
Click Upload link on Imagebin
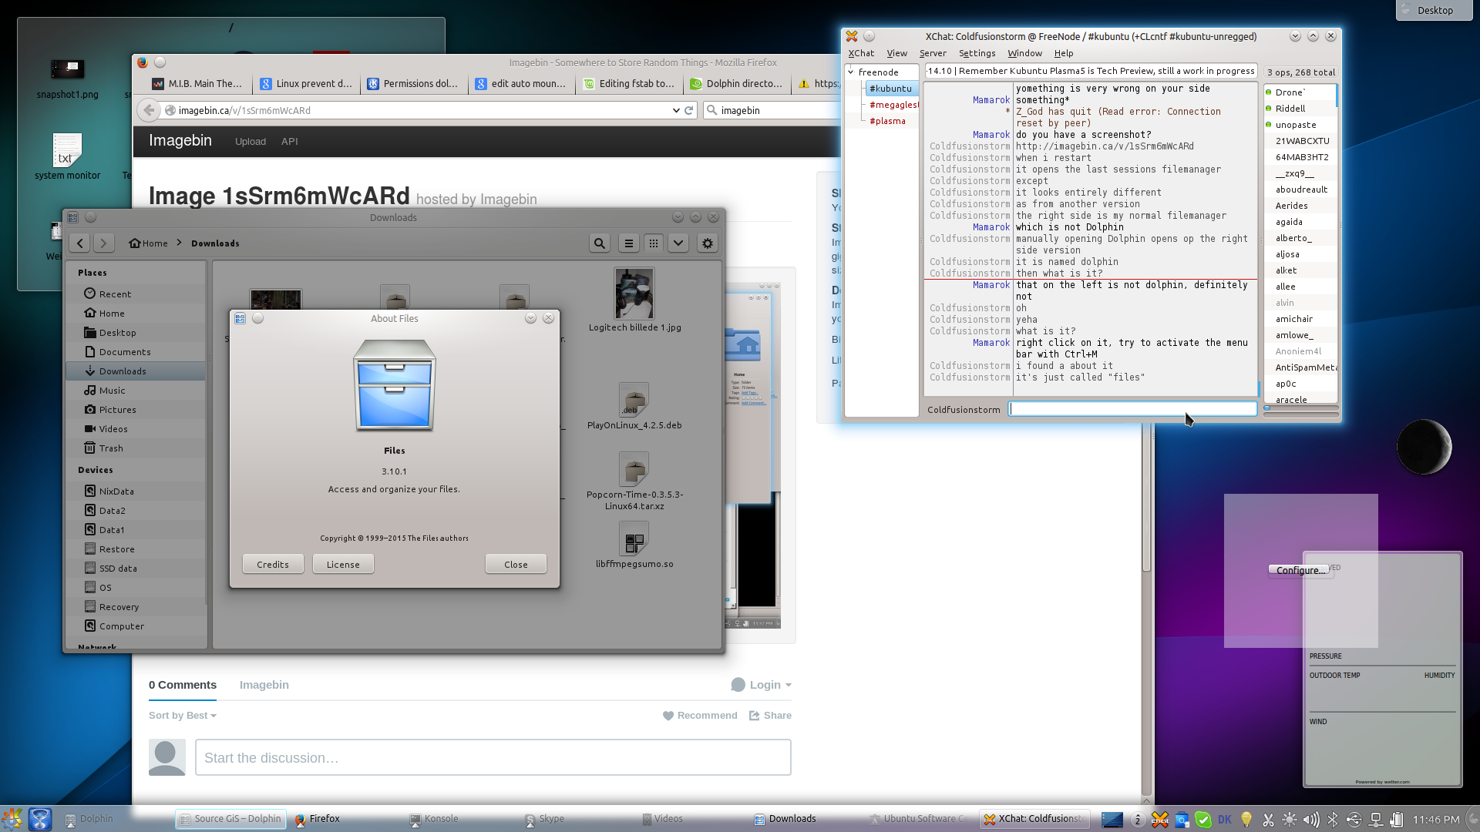[251, 142]
